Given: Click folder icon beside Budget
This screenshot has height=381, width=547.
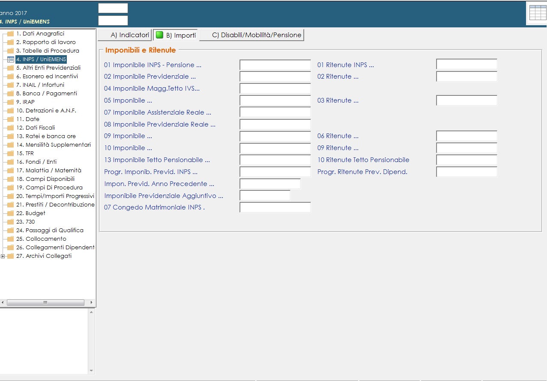Looking at the screenshot, I should click(11, 213).
